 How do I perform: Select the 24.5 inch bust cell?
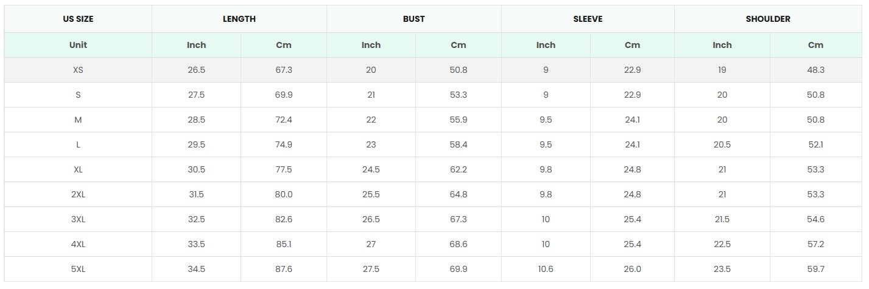(371, 169)
